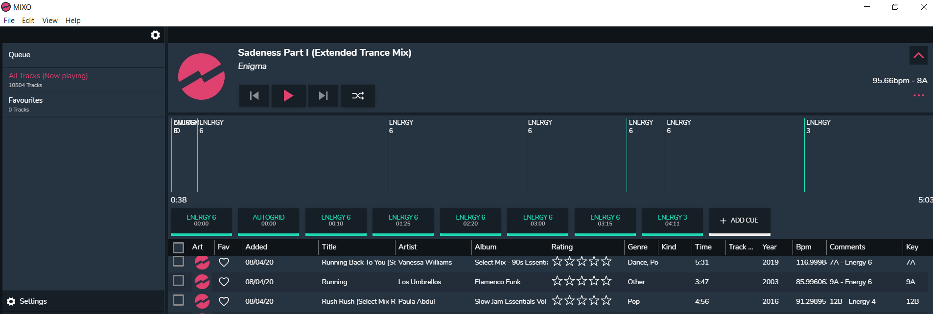
Task: Favourite the Vanessa Williams track with heart
Action: click(224, 263)
